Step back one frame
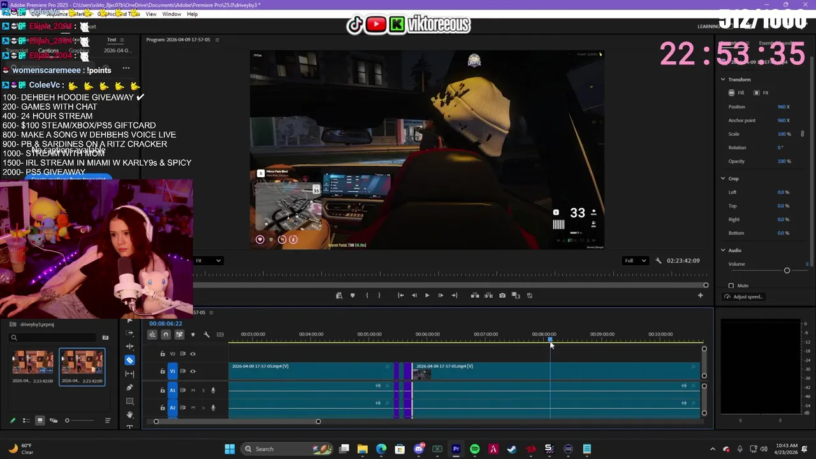 click(x=414, y=295)
